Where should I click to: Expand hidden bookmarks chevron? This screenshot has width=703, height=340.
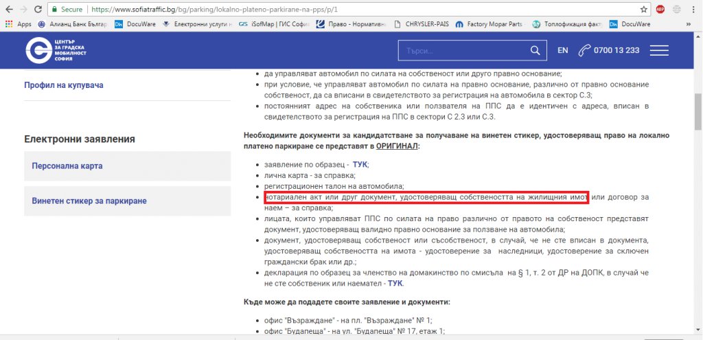coord(688,24)
